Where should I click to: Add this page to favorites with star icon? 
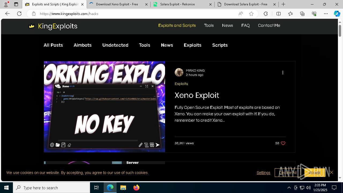251,14
